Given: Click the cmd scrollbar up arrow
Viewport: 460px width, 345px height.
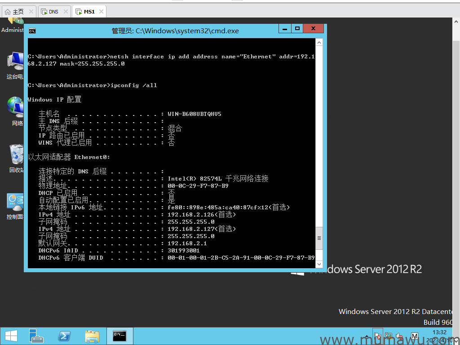Looking at the screenshot, I should click(x=319, y=42).
